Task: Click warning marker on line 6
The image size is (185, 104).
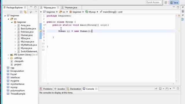Action: click(40, 31)
